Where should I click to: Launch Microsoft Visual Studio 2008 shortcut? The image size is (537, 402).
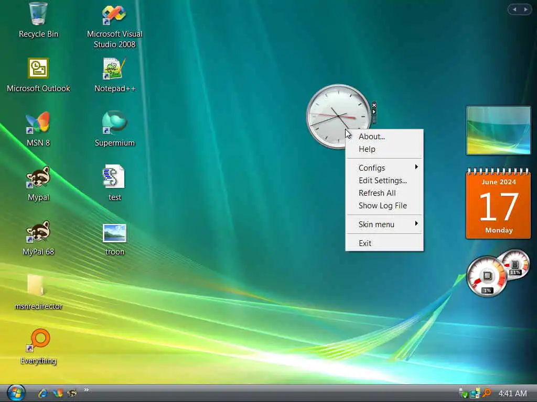point(114,26)
